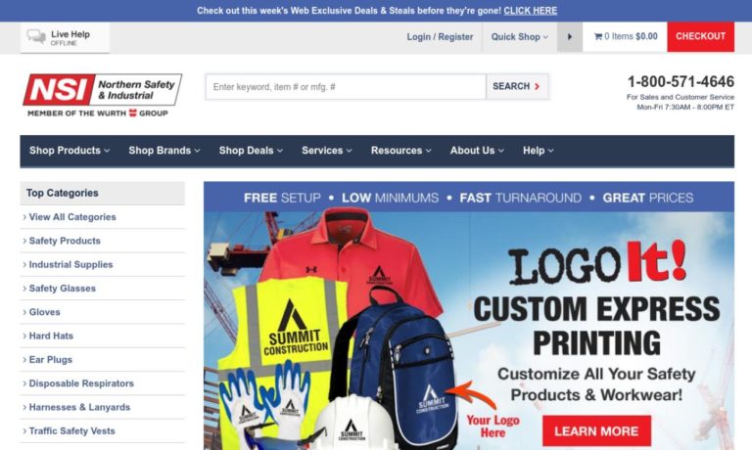The width and height of the screenshot is (752, 450).
Task: Click the shopping cart icon
Action: pos(598,36)
